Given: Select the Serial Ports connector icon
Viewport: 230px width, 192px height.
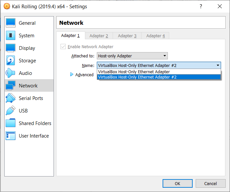Looking at the screenshot, I should (11, 98).
